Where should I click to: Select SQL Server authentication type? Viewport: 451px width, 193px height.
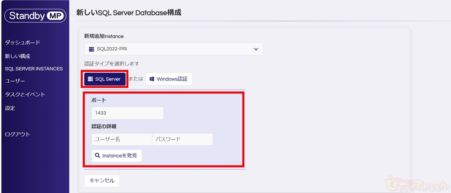(x=105, y=79)
